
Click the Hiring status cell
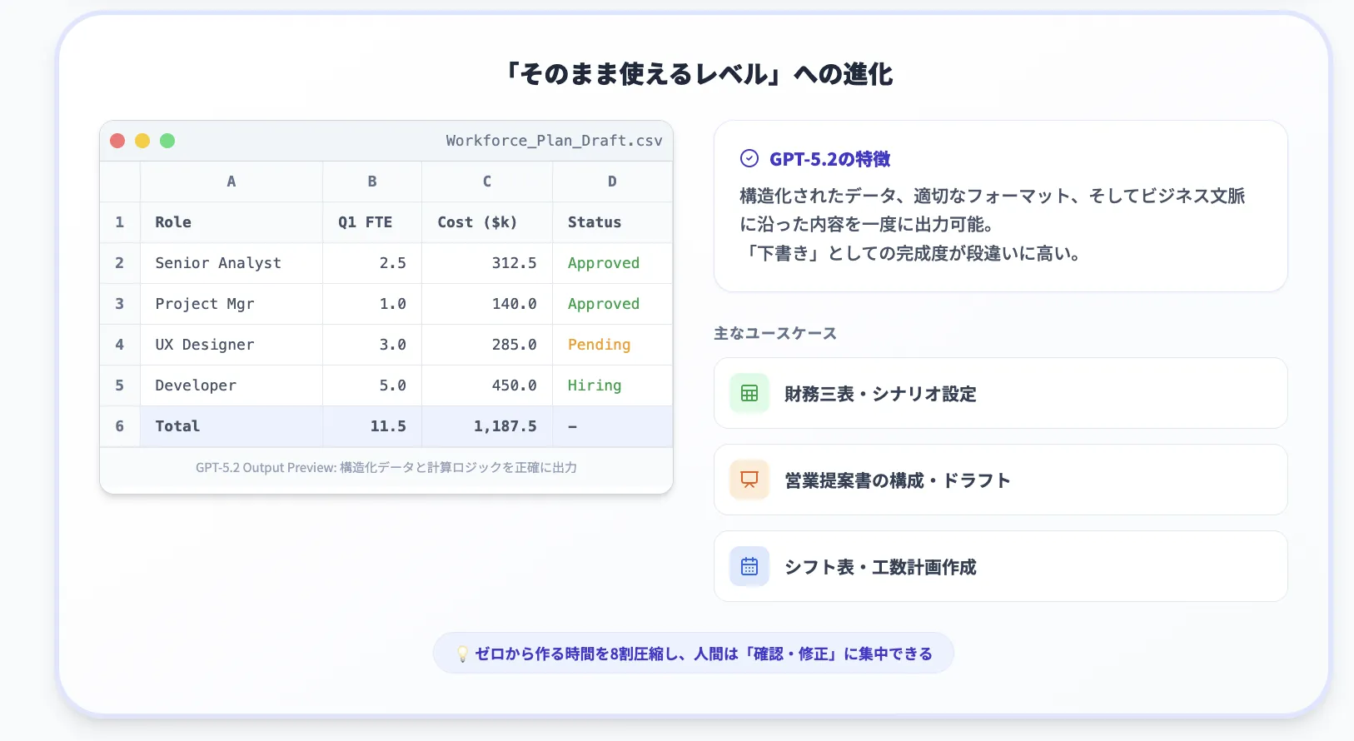coord(612,385)
